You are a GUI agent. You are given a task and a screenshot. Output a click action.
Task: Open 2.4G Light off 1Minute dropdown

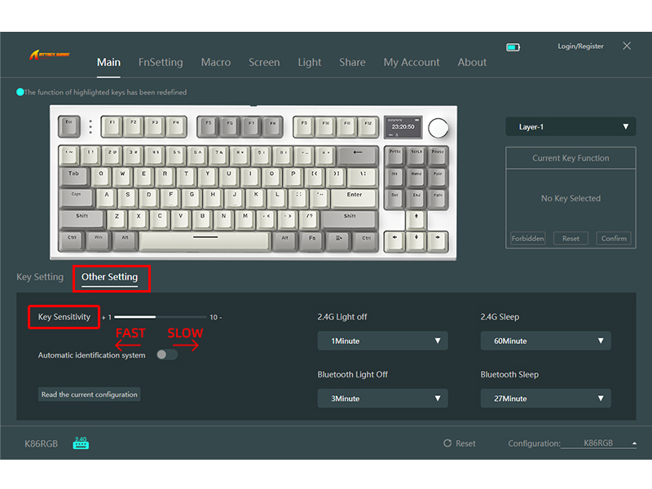[x=382, y=341]
